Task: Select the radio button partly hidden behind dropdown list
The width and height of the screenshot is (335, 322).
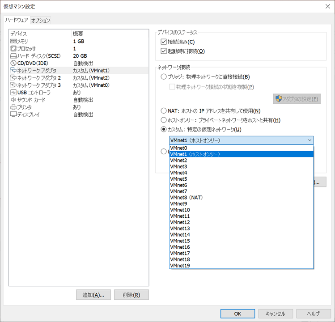Action: (163, 151)
